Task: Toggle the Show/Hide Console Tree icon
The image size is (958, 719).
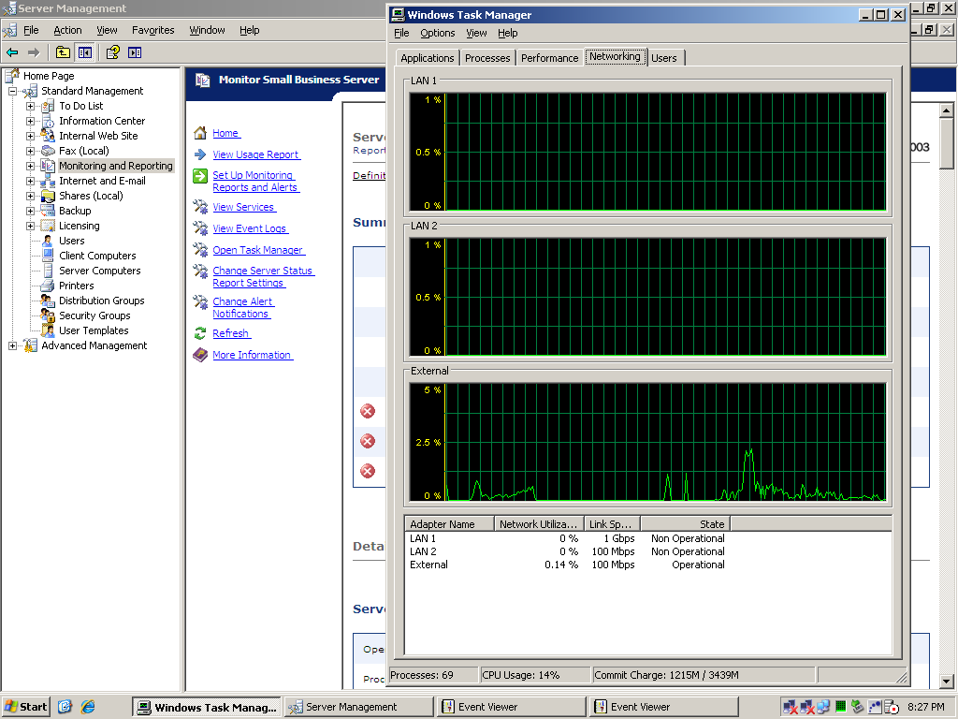Action: click(x=84, y=52)
